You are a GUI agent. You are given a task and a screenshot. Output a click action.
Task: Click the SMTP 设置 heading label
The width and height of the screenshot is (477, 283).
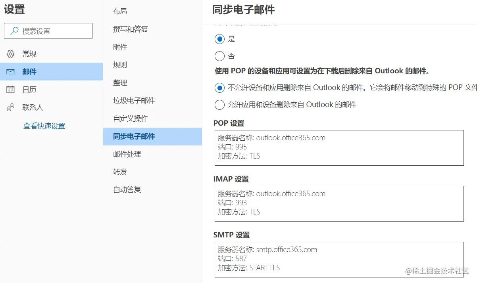pos(232,235)
